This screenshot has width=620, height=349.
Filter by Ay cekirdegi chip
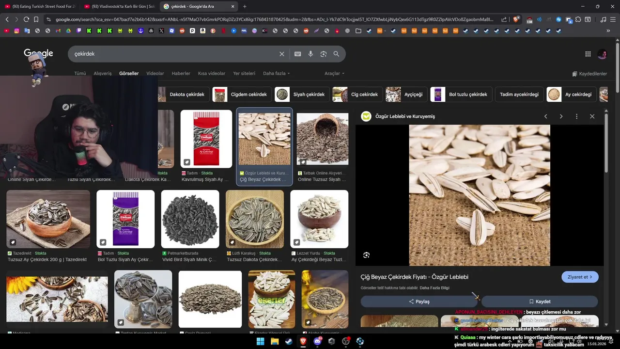coord(572,95)
